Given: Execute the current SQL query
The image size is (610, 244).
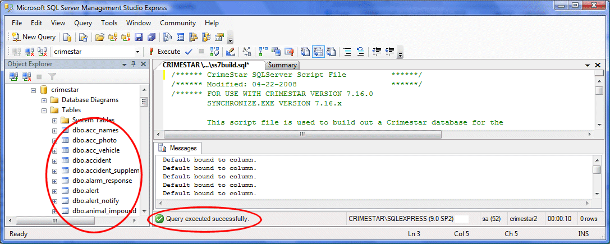Looking at the screenshot, I should click(164, 52).
